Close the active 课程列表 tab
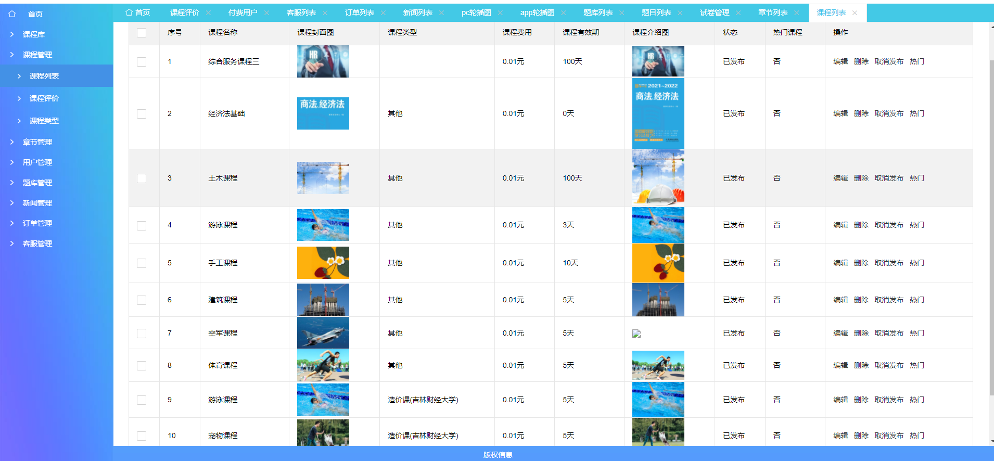 click(x=855, y=13)
